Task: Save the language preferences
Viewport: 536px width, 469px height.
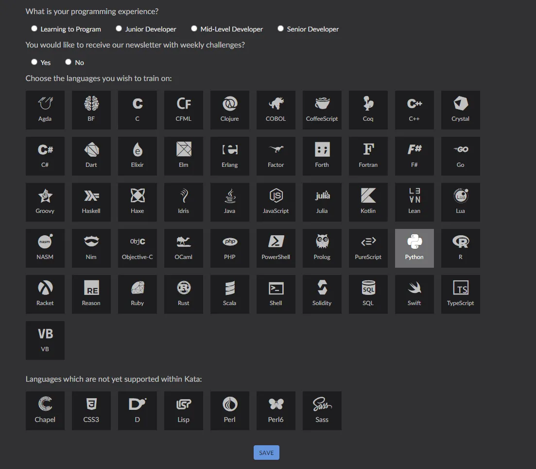Action: (266, 453)
